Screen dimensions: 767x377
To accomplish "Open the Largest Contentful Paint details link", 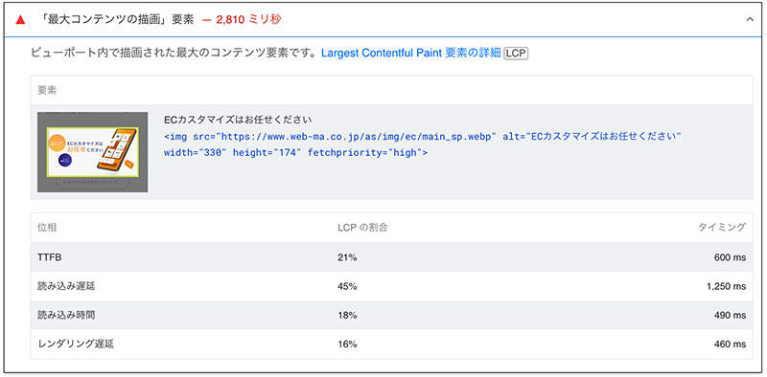I will point(411,54).
